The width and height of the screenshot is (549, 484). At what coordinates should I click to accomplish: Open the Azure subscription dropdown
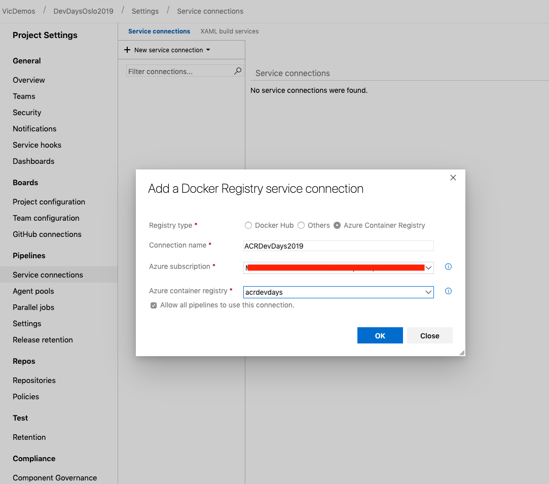tap(428, 267)
